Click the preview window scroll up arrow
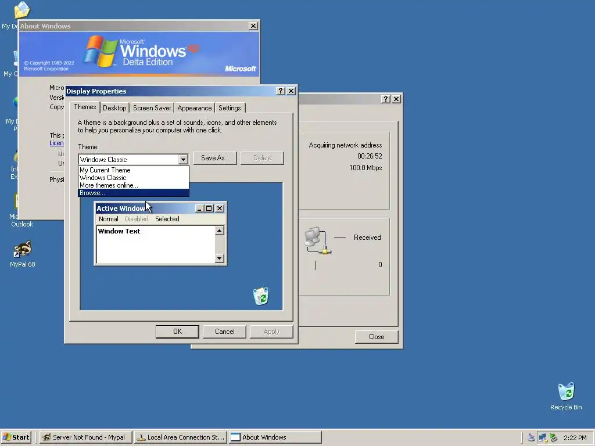Viewport: 595px width, 446px height. coord(219,231)
